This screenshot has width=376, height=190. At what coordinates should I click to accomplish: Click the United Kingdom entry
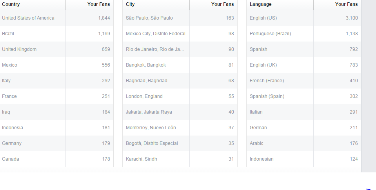[x=19, y=49]
